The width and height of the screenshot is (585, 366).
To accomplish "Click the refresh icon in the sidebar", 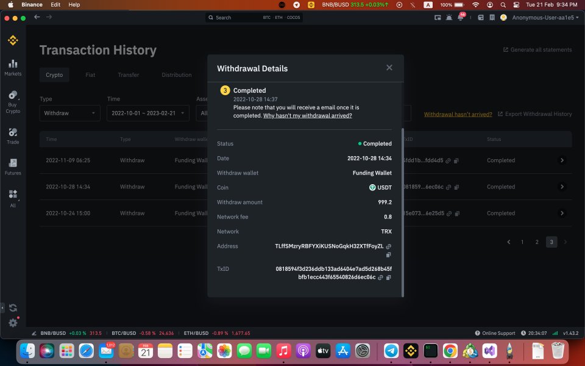I will click(x=13, y=307).
